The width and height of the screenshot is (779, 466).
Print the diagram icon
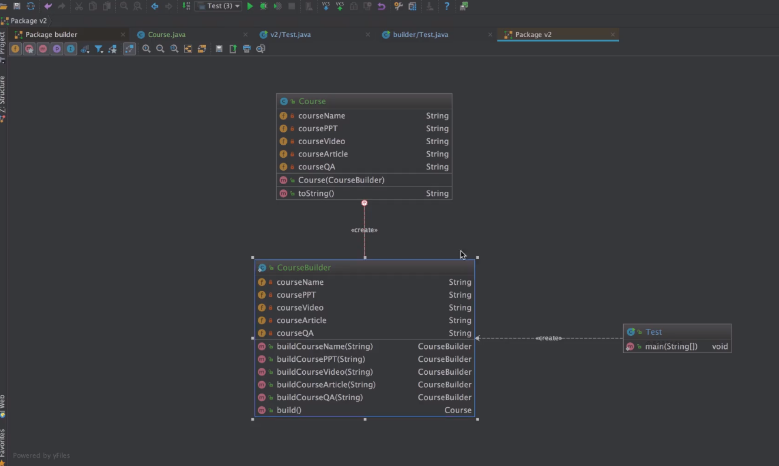246,49
